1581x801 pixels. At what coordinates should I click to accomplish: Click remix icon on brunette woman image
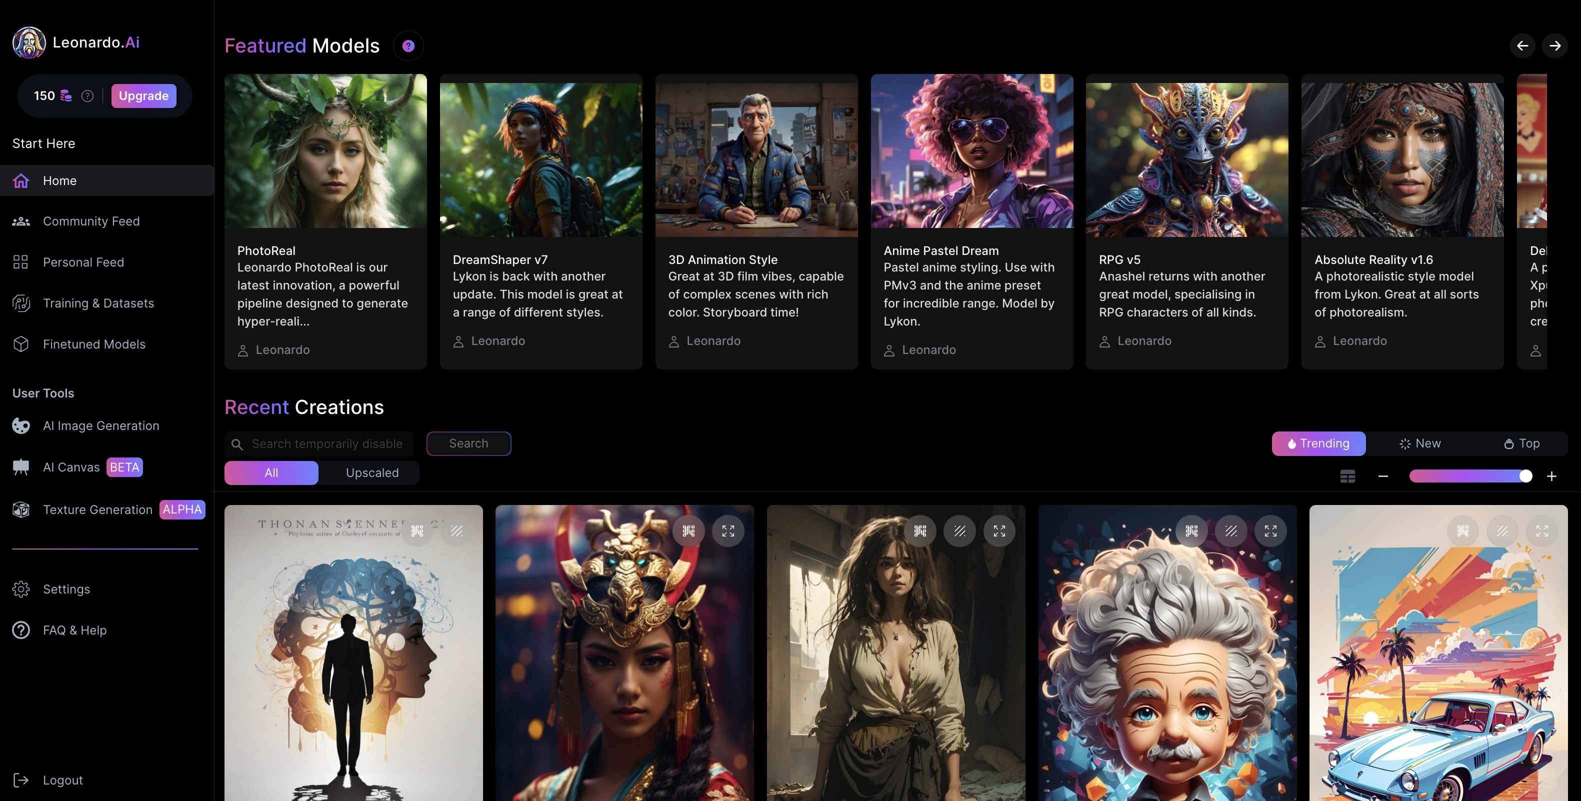(x=960, y=531)
